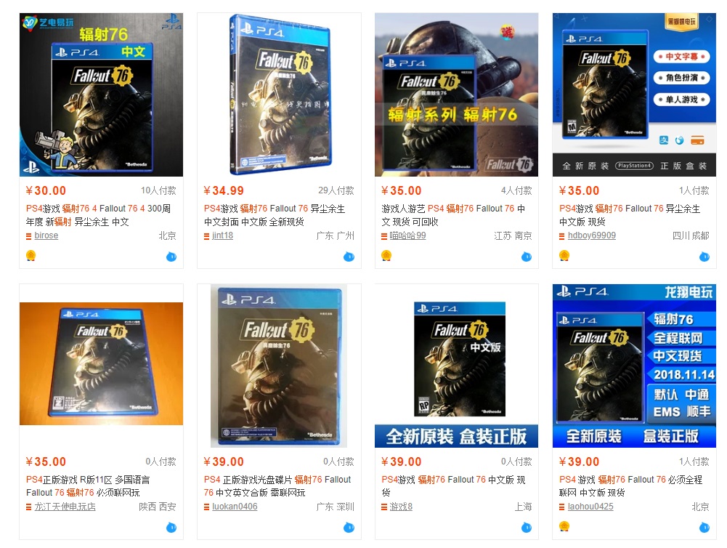Image resolution: width=727 pixels, height=548 pixels.
Task: Click gold medal icon under laohou0425 listing
Action: click(564, 526)
